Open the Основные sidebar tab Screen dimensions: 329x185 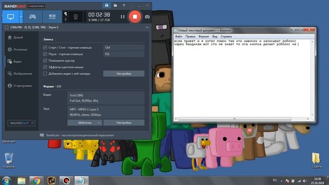[x=17, y=49]
